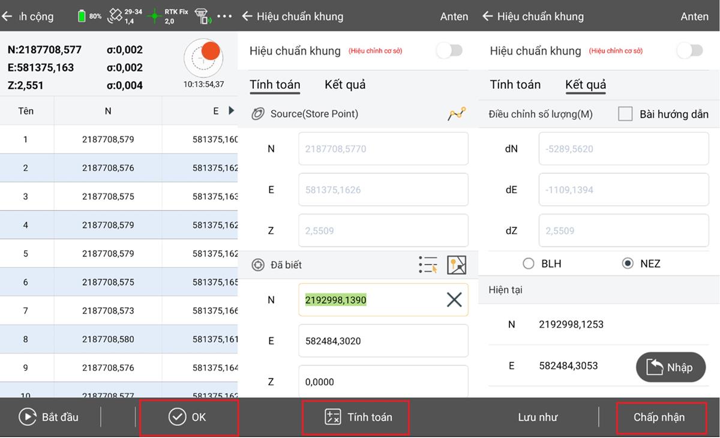Viewport: 720px width, 438px height.
Task: Expand table columns with the right arrow
Action: click(x=232, y=111)
